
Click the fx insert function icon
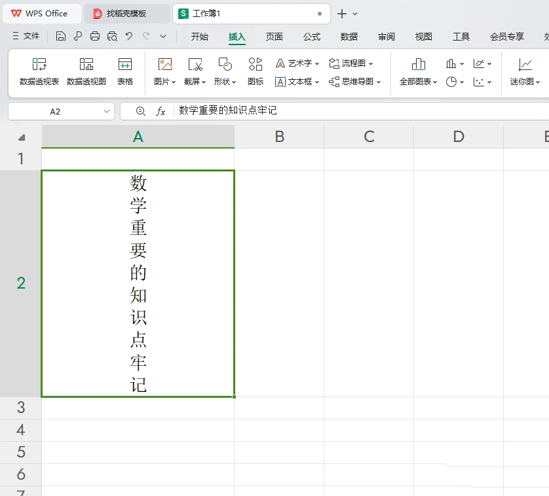(x=161, y=111)
